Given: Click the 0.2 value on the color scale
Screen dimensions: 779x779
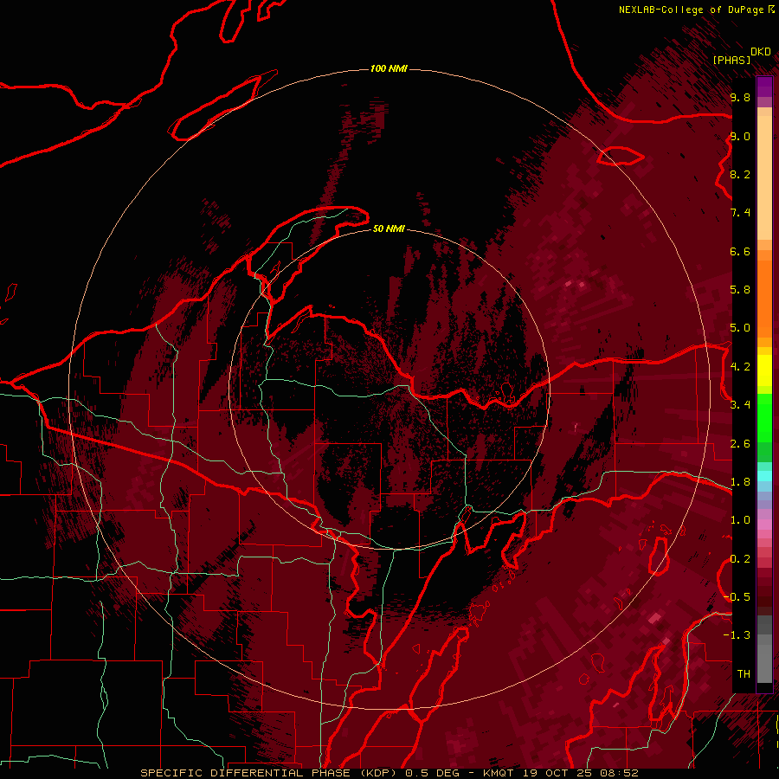Looking at the screenshot, I should tap(740, 559).
